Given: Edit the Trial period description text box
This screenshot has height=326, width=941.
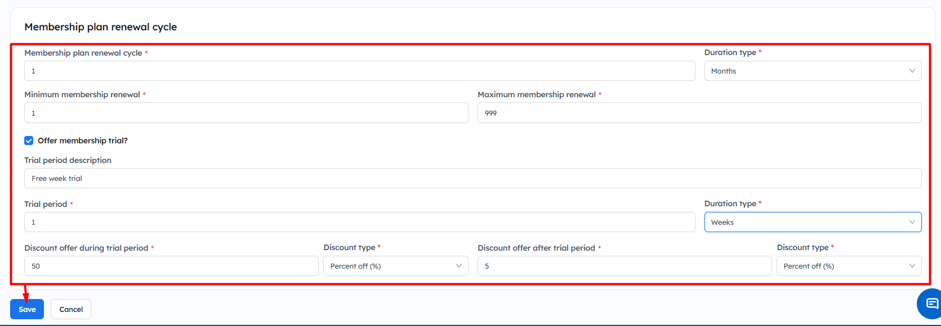Looking at the screenshot, I should [472, 178].
